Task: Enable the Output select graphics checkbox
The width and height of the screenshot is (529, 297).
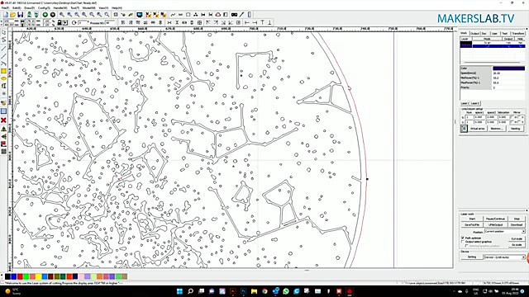Action: [x=463, y=242]
